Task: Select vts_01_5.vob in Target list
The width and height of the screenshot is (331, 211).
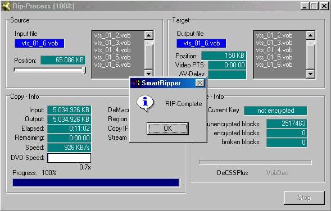Action: (274, 57)
